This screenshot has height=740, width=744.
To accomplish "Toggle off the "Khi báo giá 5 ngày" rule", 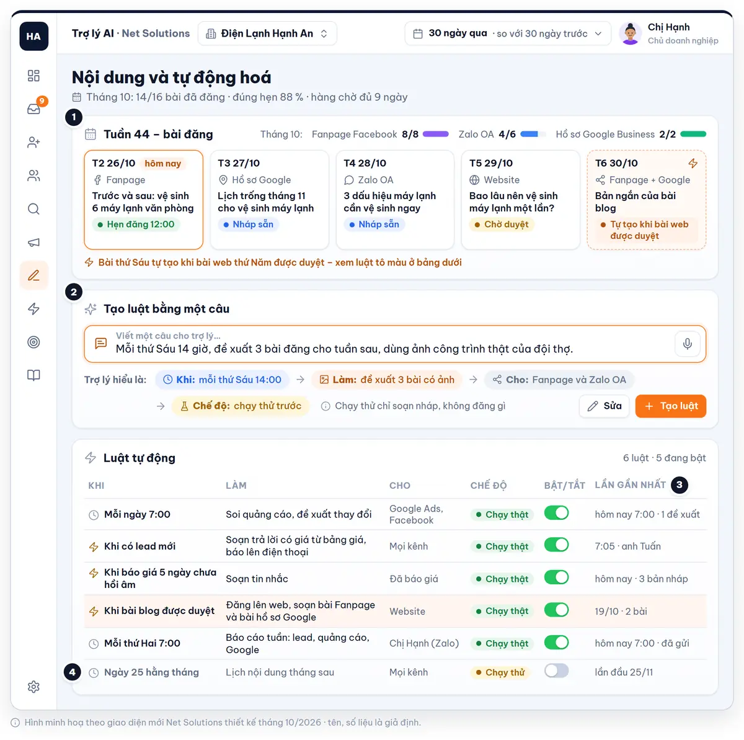I will [x=556, y=577].
